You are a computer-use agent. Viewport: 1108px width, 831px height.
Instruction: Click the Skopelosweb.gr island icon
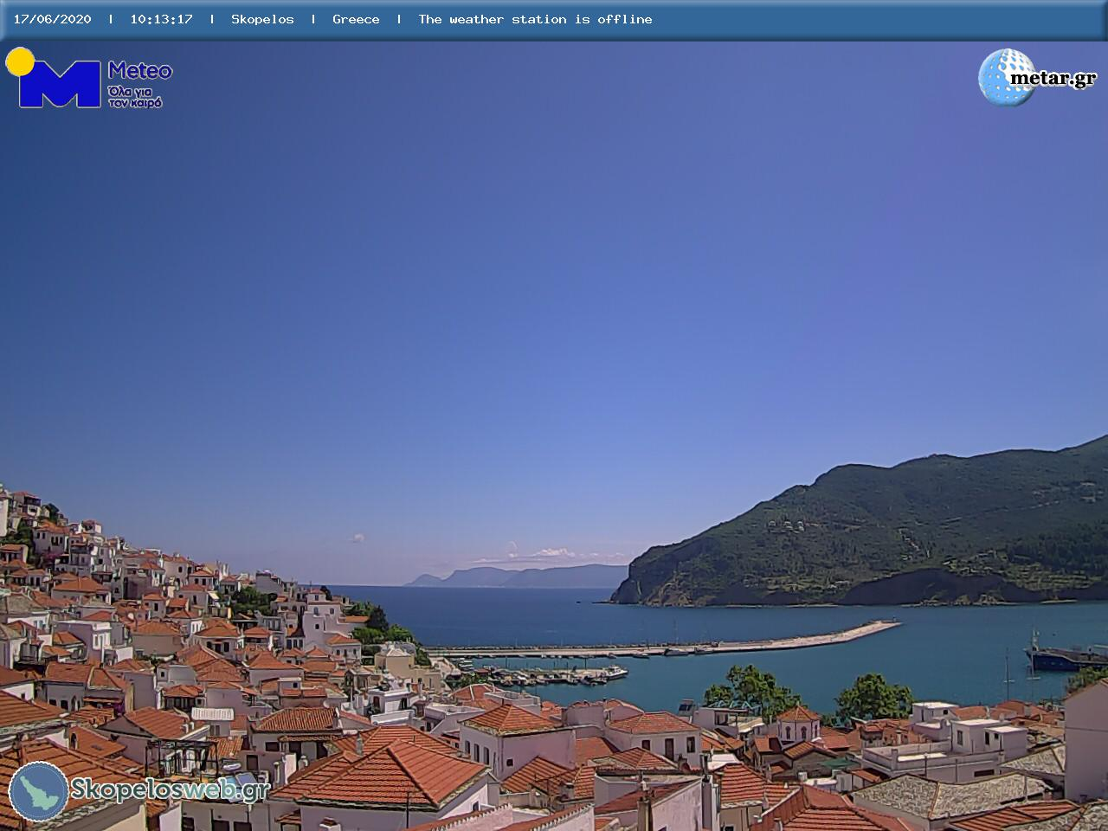[38, 790]
